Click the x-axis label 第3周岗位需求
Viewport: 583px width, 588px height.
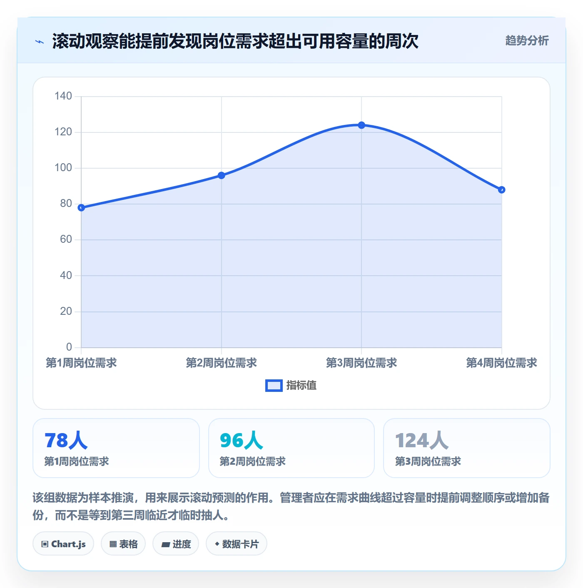point(361,363)
